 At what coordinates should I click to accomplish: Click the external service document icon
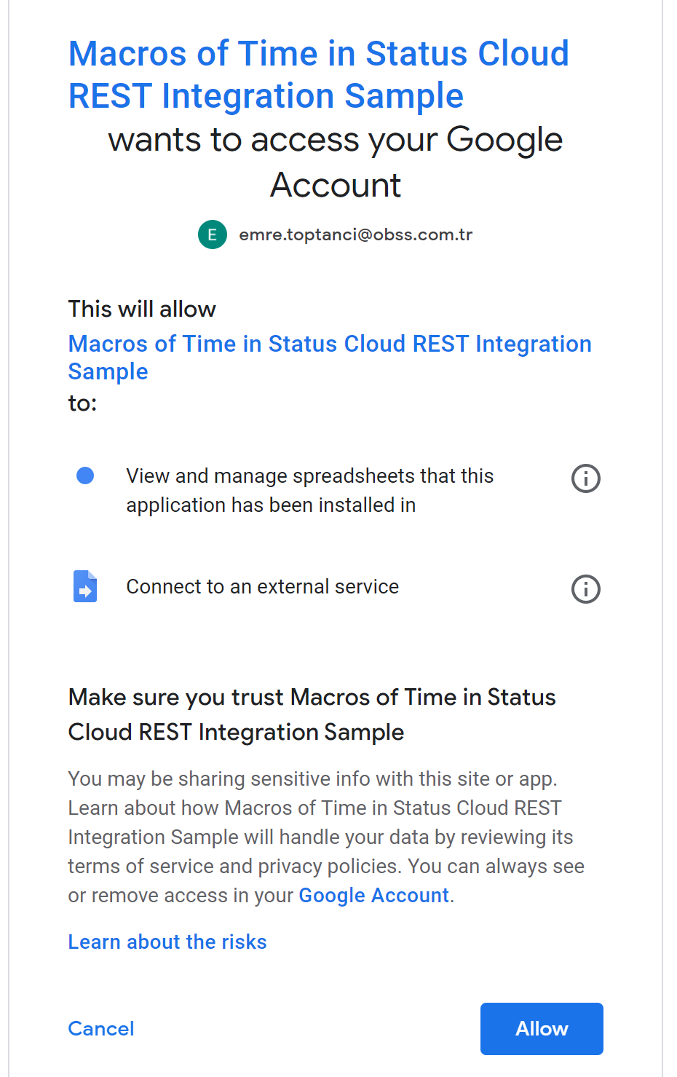85,586
